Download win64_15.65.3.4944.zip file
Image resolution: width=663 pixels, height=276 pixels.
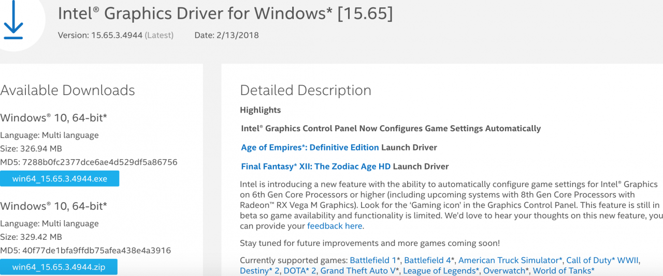click(x=59, y=267)
